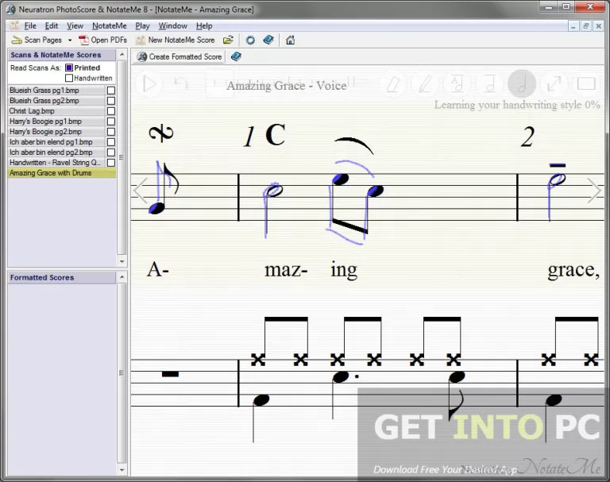Image resolution: width=610 pixels, height=482 pixels.
Task: Click the Scans & NotateMe Scores header
Action: pyautogui.click(x=61, y=55)
